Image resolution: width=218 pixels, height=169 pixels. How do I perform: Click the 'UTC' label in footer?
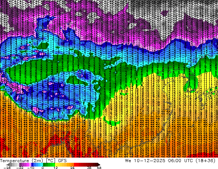188,161
